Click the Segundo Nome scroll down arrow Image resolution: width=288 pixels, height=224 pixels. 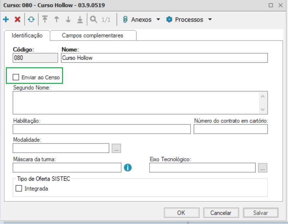(263, 109)
